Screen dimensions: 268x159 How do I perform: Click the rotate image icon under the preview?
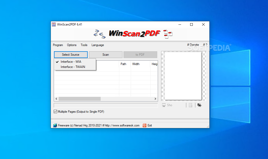point(200,105)
